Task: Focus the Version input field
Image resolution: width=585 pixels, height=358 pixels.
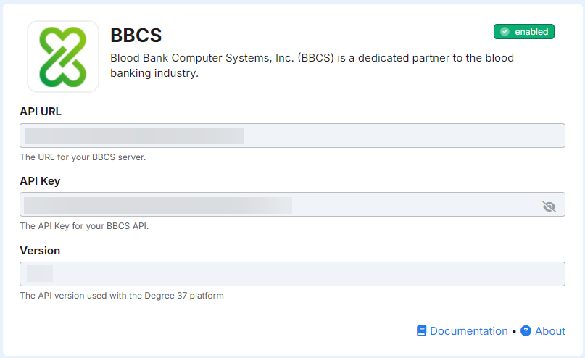Action: (x=293, y=274)
